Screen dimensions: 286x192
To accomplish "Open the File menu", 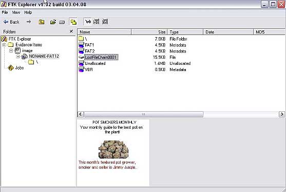I will point(5,12).
